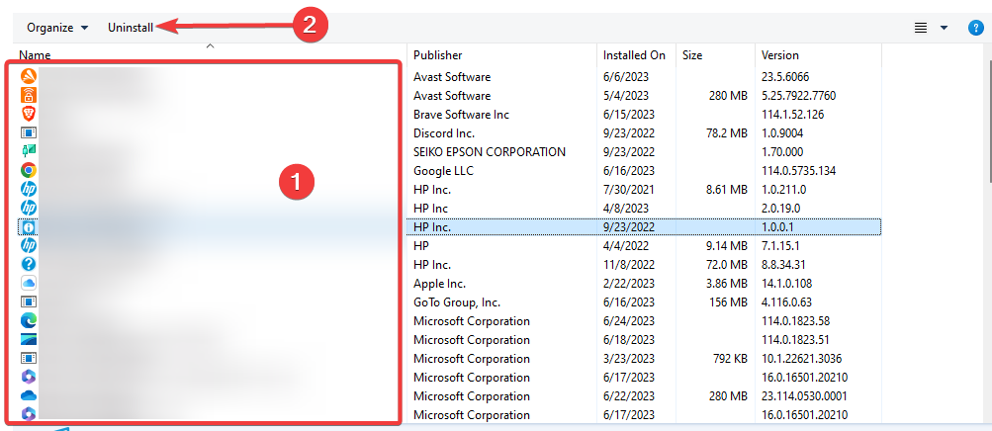992x431 pixels.
Task: Click the change view list icon
Action: click(921, 28)
